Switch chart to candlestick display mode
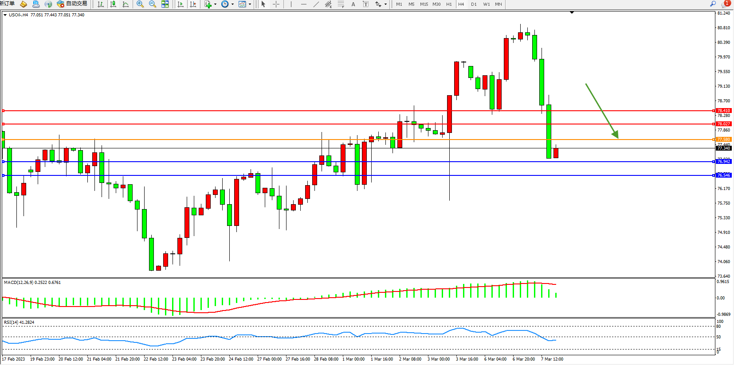734x365 pixels. (x=113, y=4)
